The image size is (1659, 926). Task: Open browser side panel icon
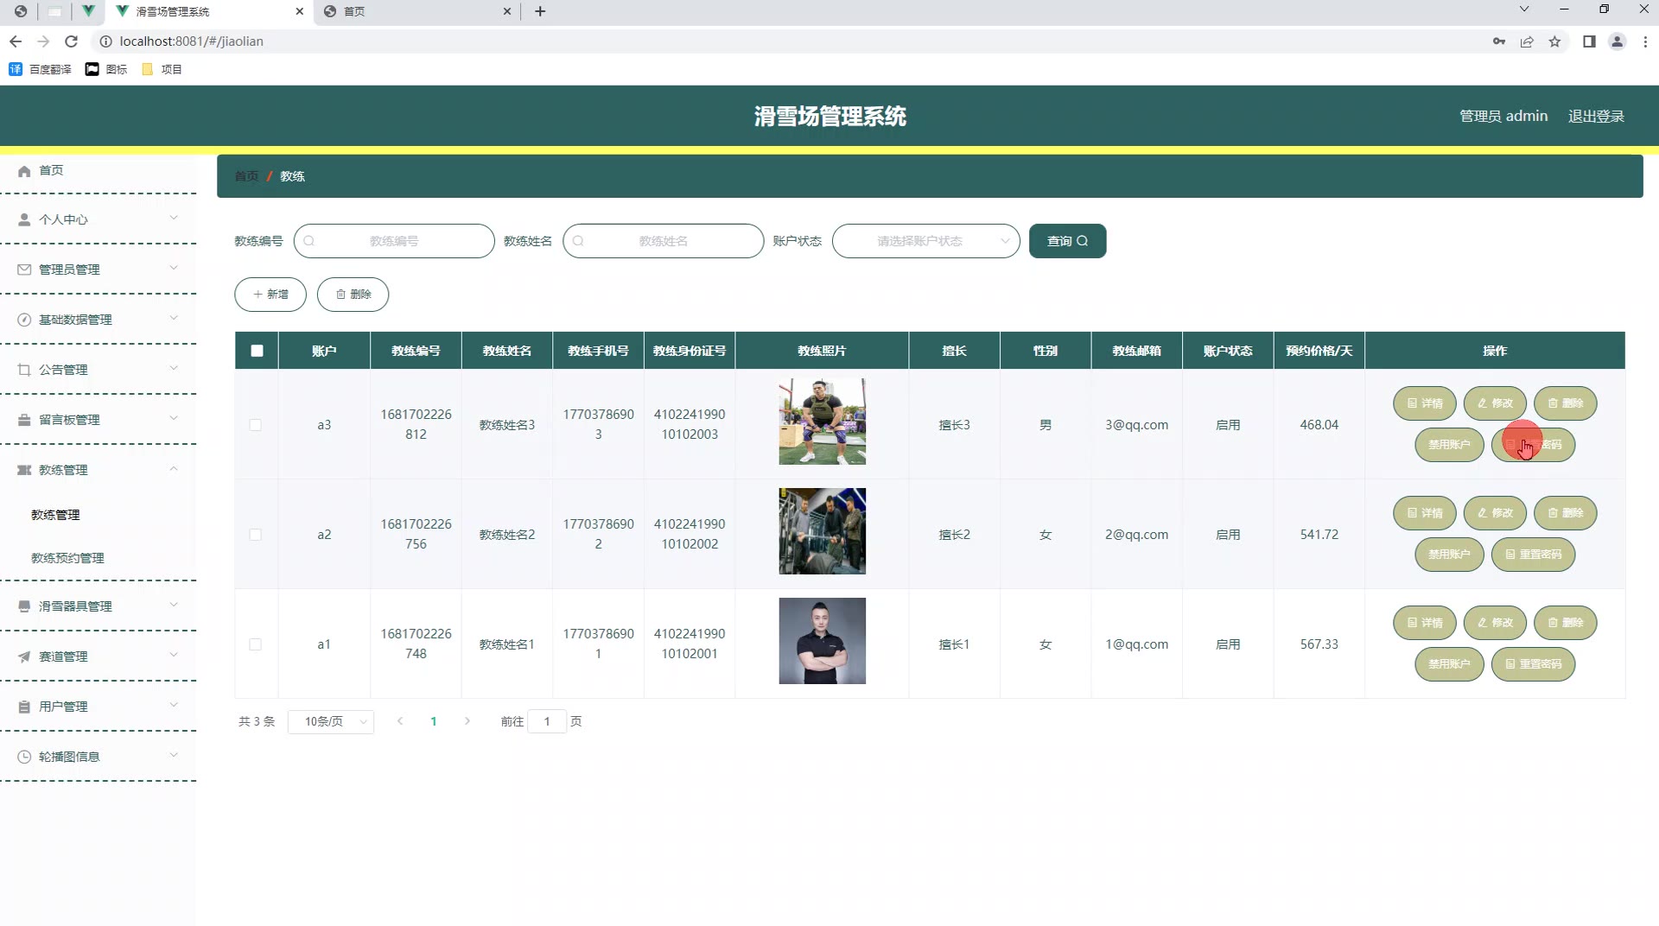pos(1589,41)
